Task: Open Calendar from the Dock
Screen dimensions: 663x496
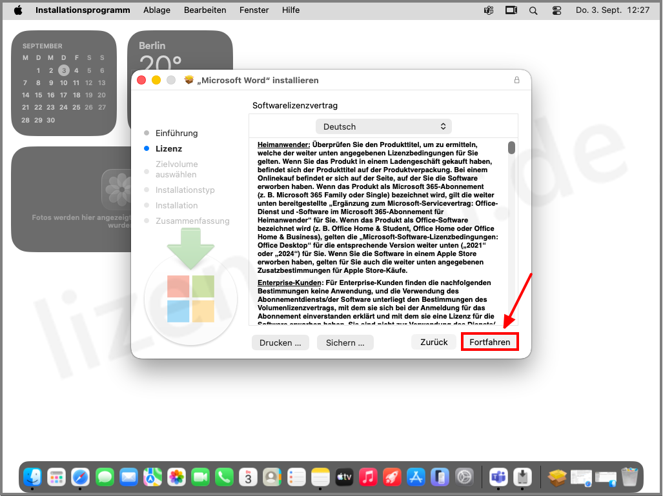Action: pyautogui.click(x=248, y=477)
